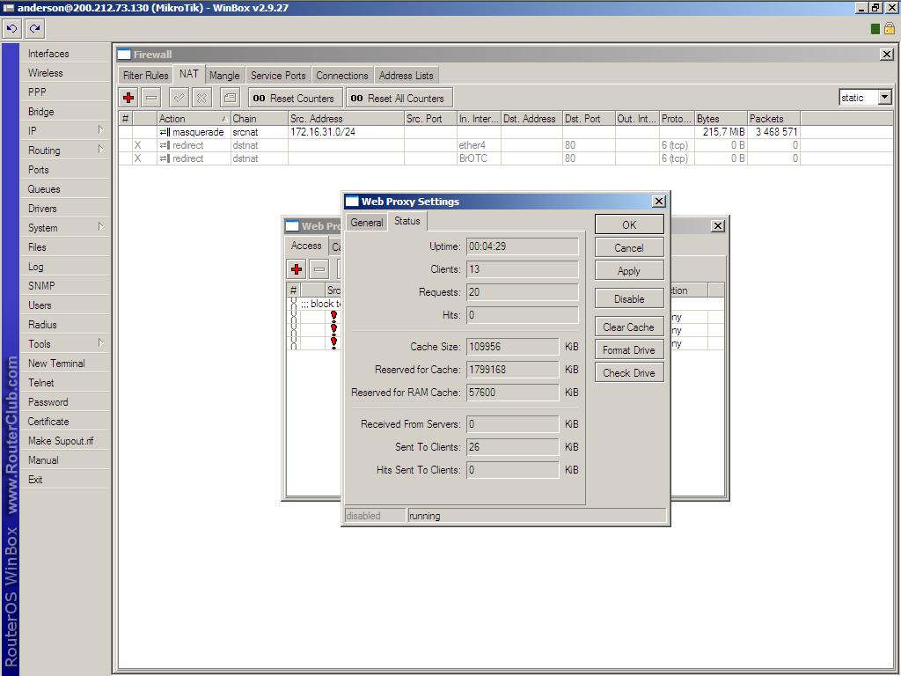Click the comment icon in the Firewall toolbar
The height and width of the screenshot is (676, 901).
230,98
